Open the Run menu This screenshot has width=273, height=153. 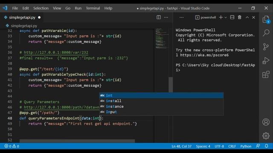78,8
